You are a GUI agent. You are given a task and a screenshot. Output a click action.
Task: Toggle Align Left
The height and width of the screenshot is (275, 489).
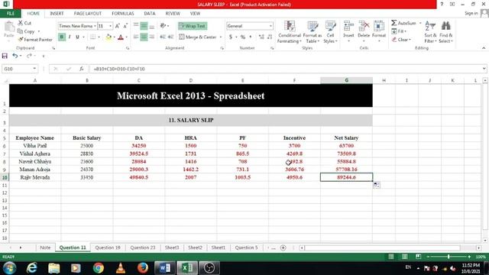136,37
